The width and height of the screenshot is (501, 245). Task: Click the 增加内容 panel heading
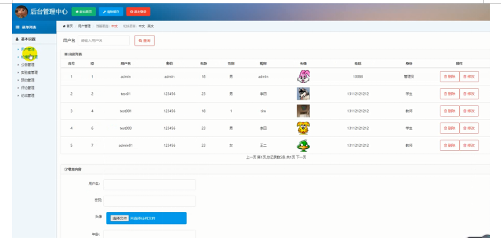coord(72,169)
